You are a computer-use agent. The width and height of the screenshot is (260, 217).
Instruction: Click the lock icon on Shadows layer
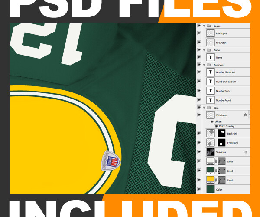[246, 152]
